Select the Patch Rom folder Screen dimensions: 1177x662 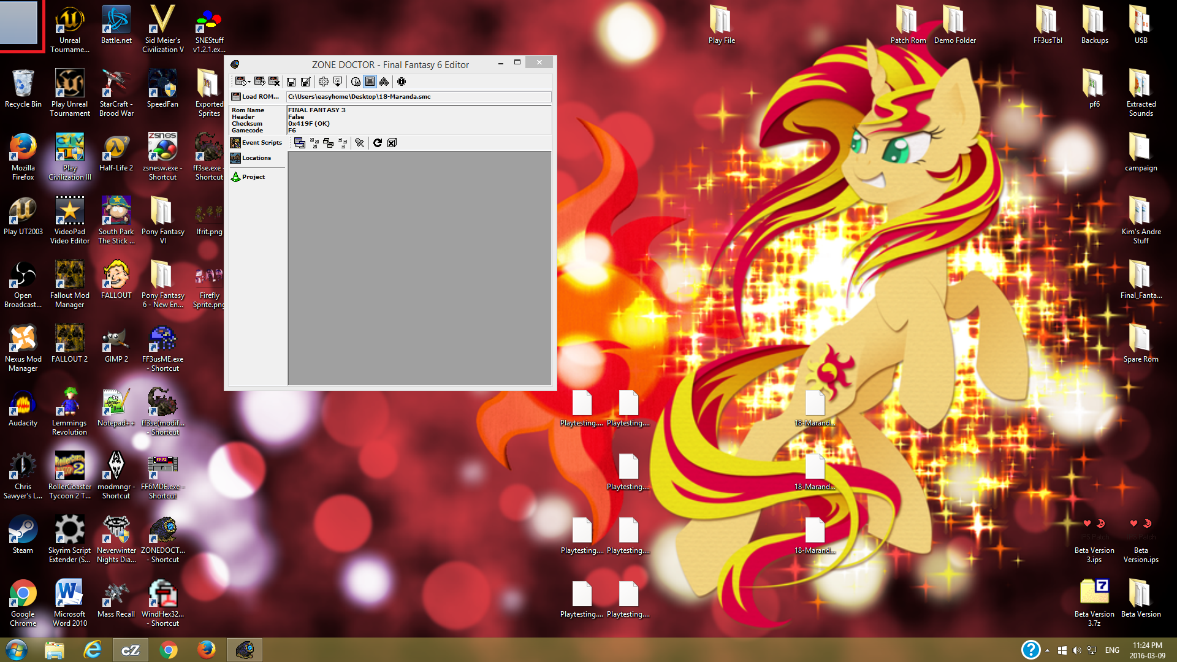pyautogui.click(x=908, y=26)
